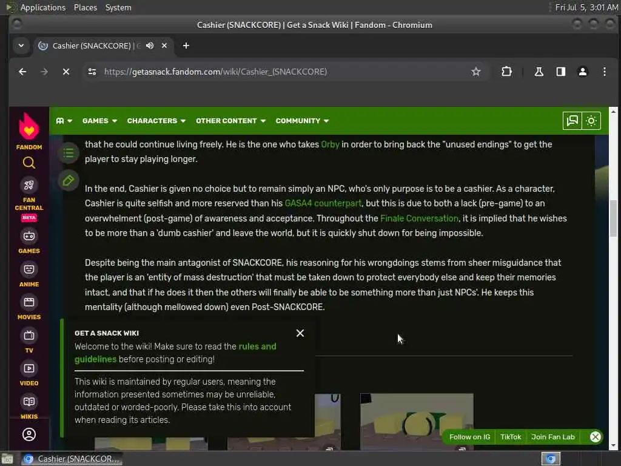Click the Applications menu logo icon

(x=11, y=7)
